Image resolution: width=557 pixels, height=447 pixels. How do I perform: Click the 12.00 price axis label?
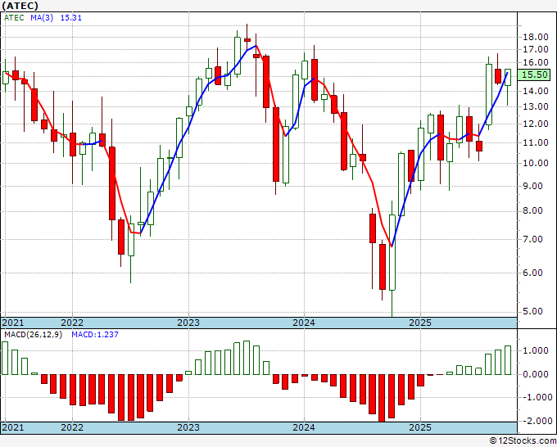coord(536,124)
